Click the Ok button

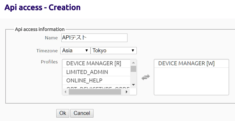coord(63,113)
